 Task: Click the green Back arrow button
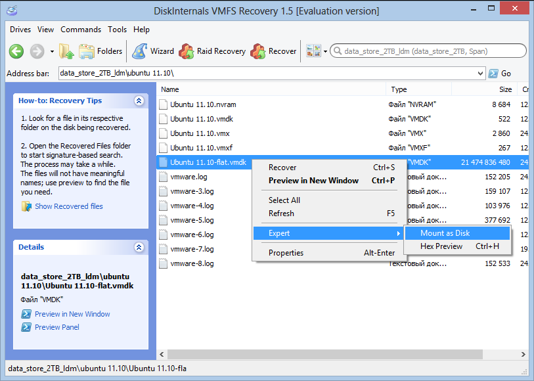pyautogui.click(x=16, y=51)
